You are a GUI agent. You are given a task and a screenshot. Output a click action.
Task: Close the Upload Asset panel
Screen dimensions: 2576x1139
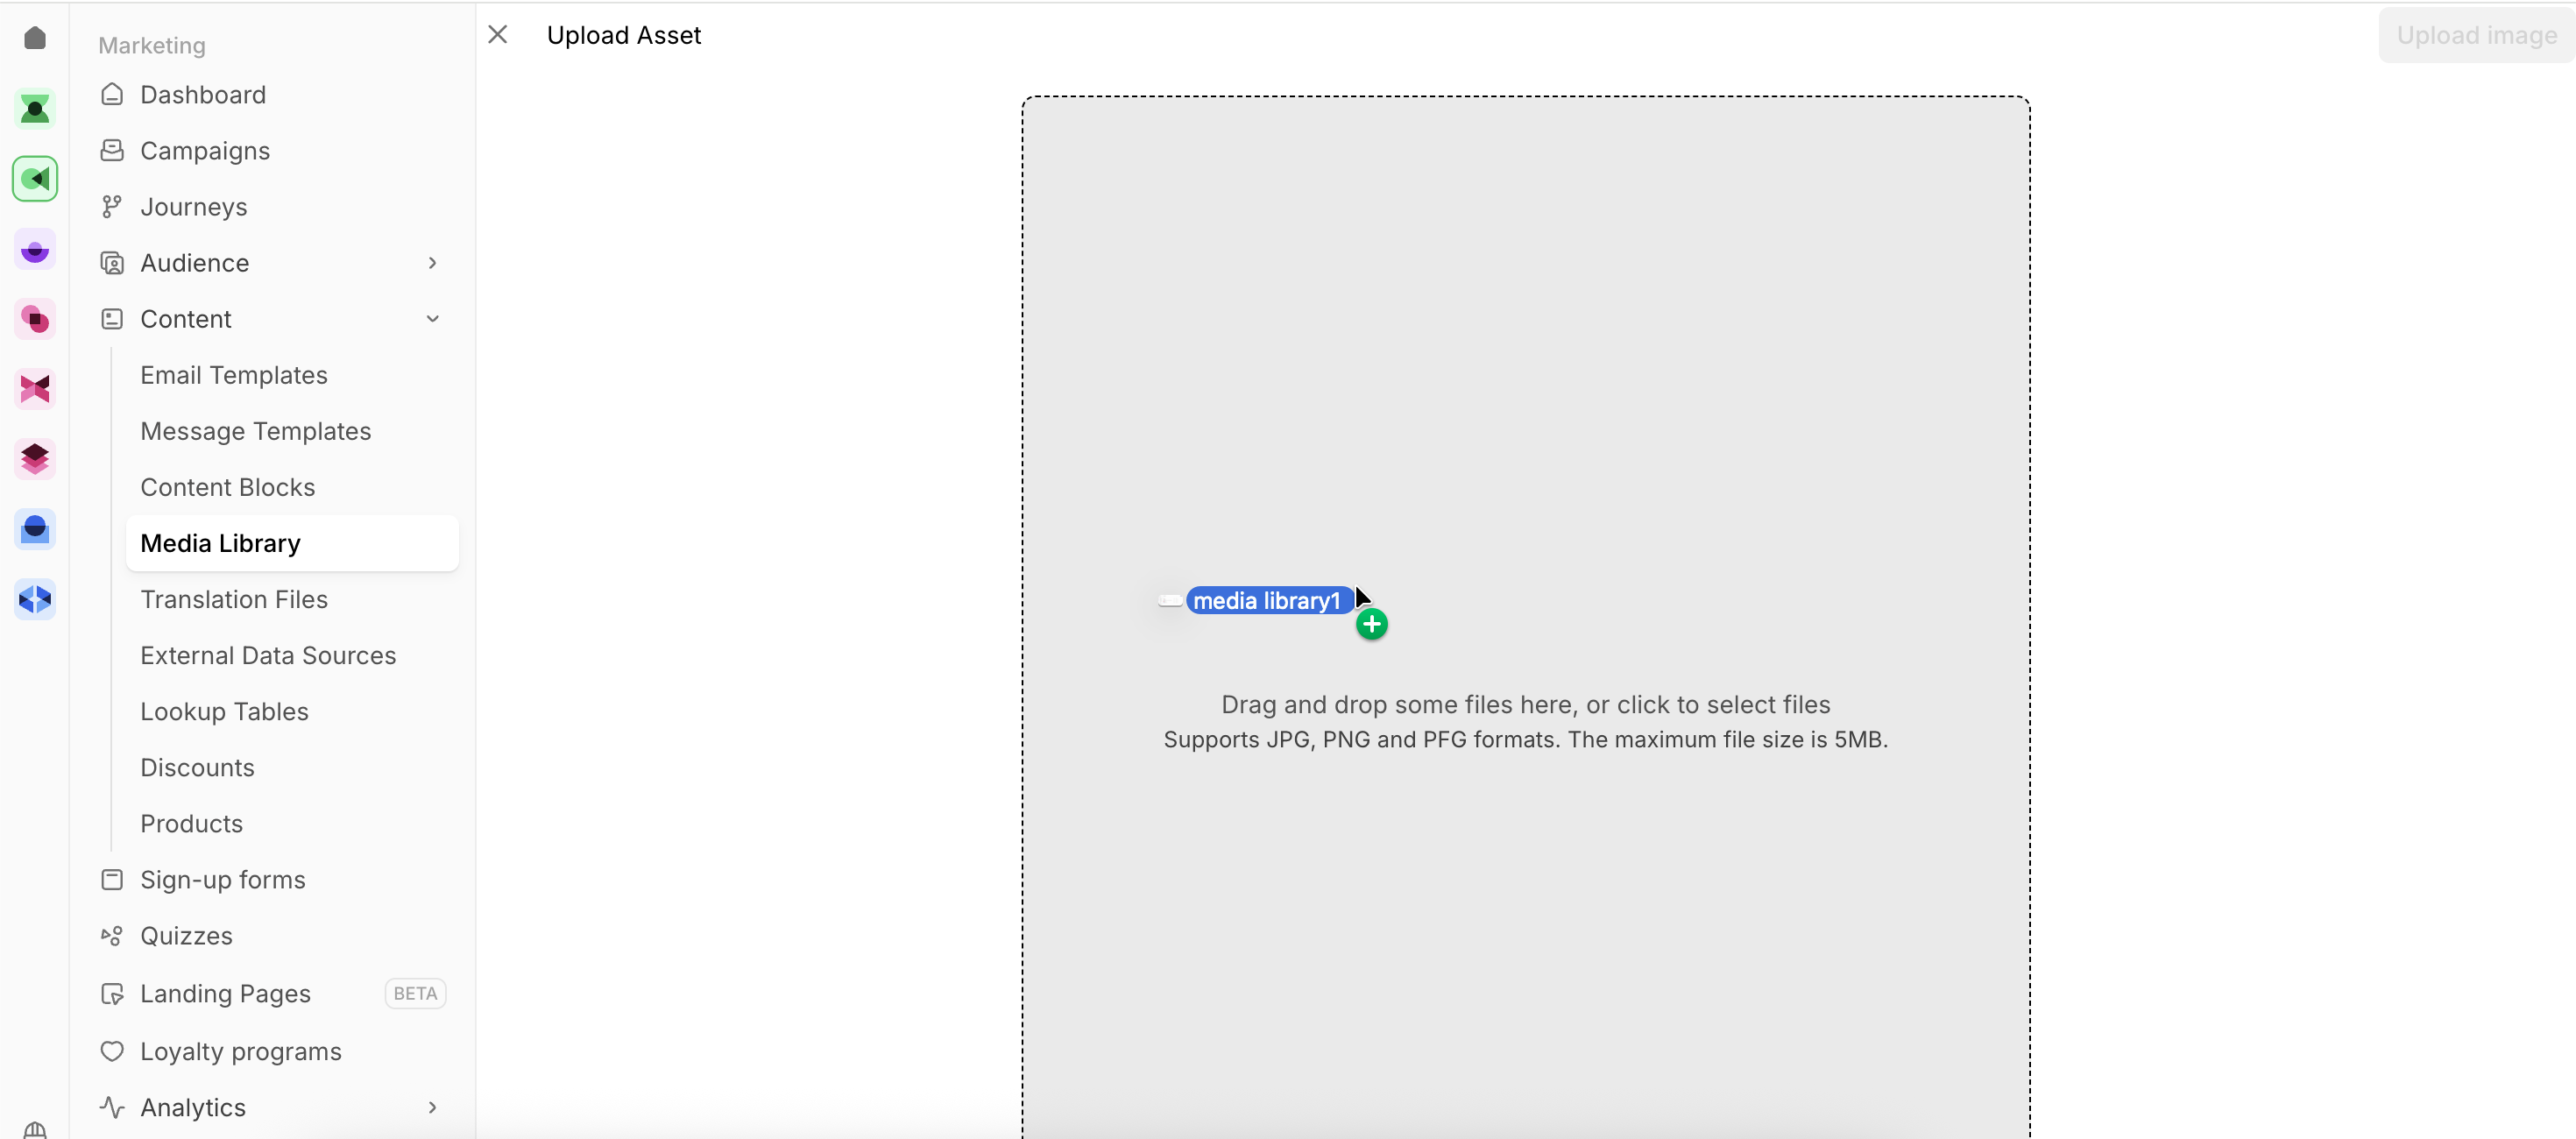click(x=498, y=35)
